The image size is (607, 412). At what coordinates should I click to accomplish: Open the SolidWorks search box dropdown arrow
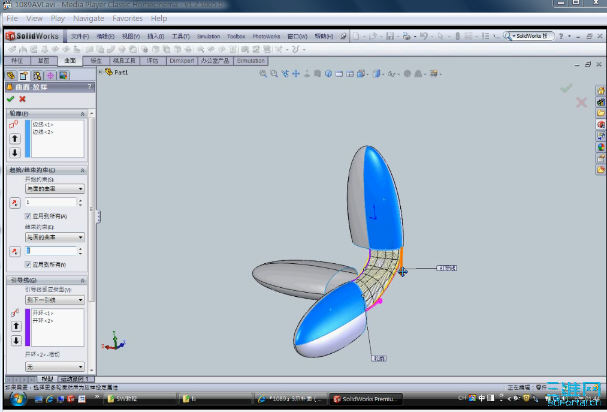point(514,36)
